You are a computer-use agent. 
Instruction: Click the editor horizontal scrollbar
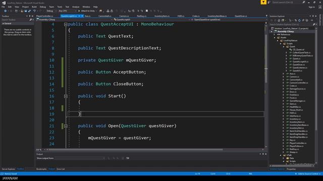pos(135,150)
